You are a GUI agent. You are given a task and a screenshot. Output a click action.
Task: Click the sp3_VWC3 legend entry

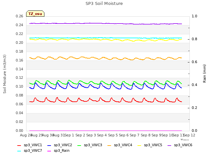90,145
